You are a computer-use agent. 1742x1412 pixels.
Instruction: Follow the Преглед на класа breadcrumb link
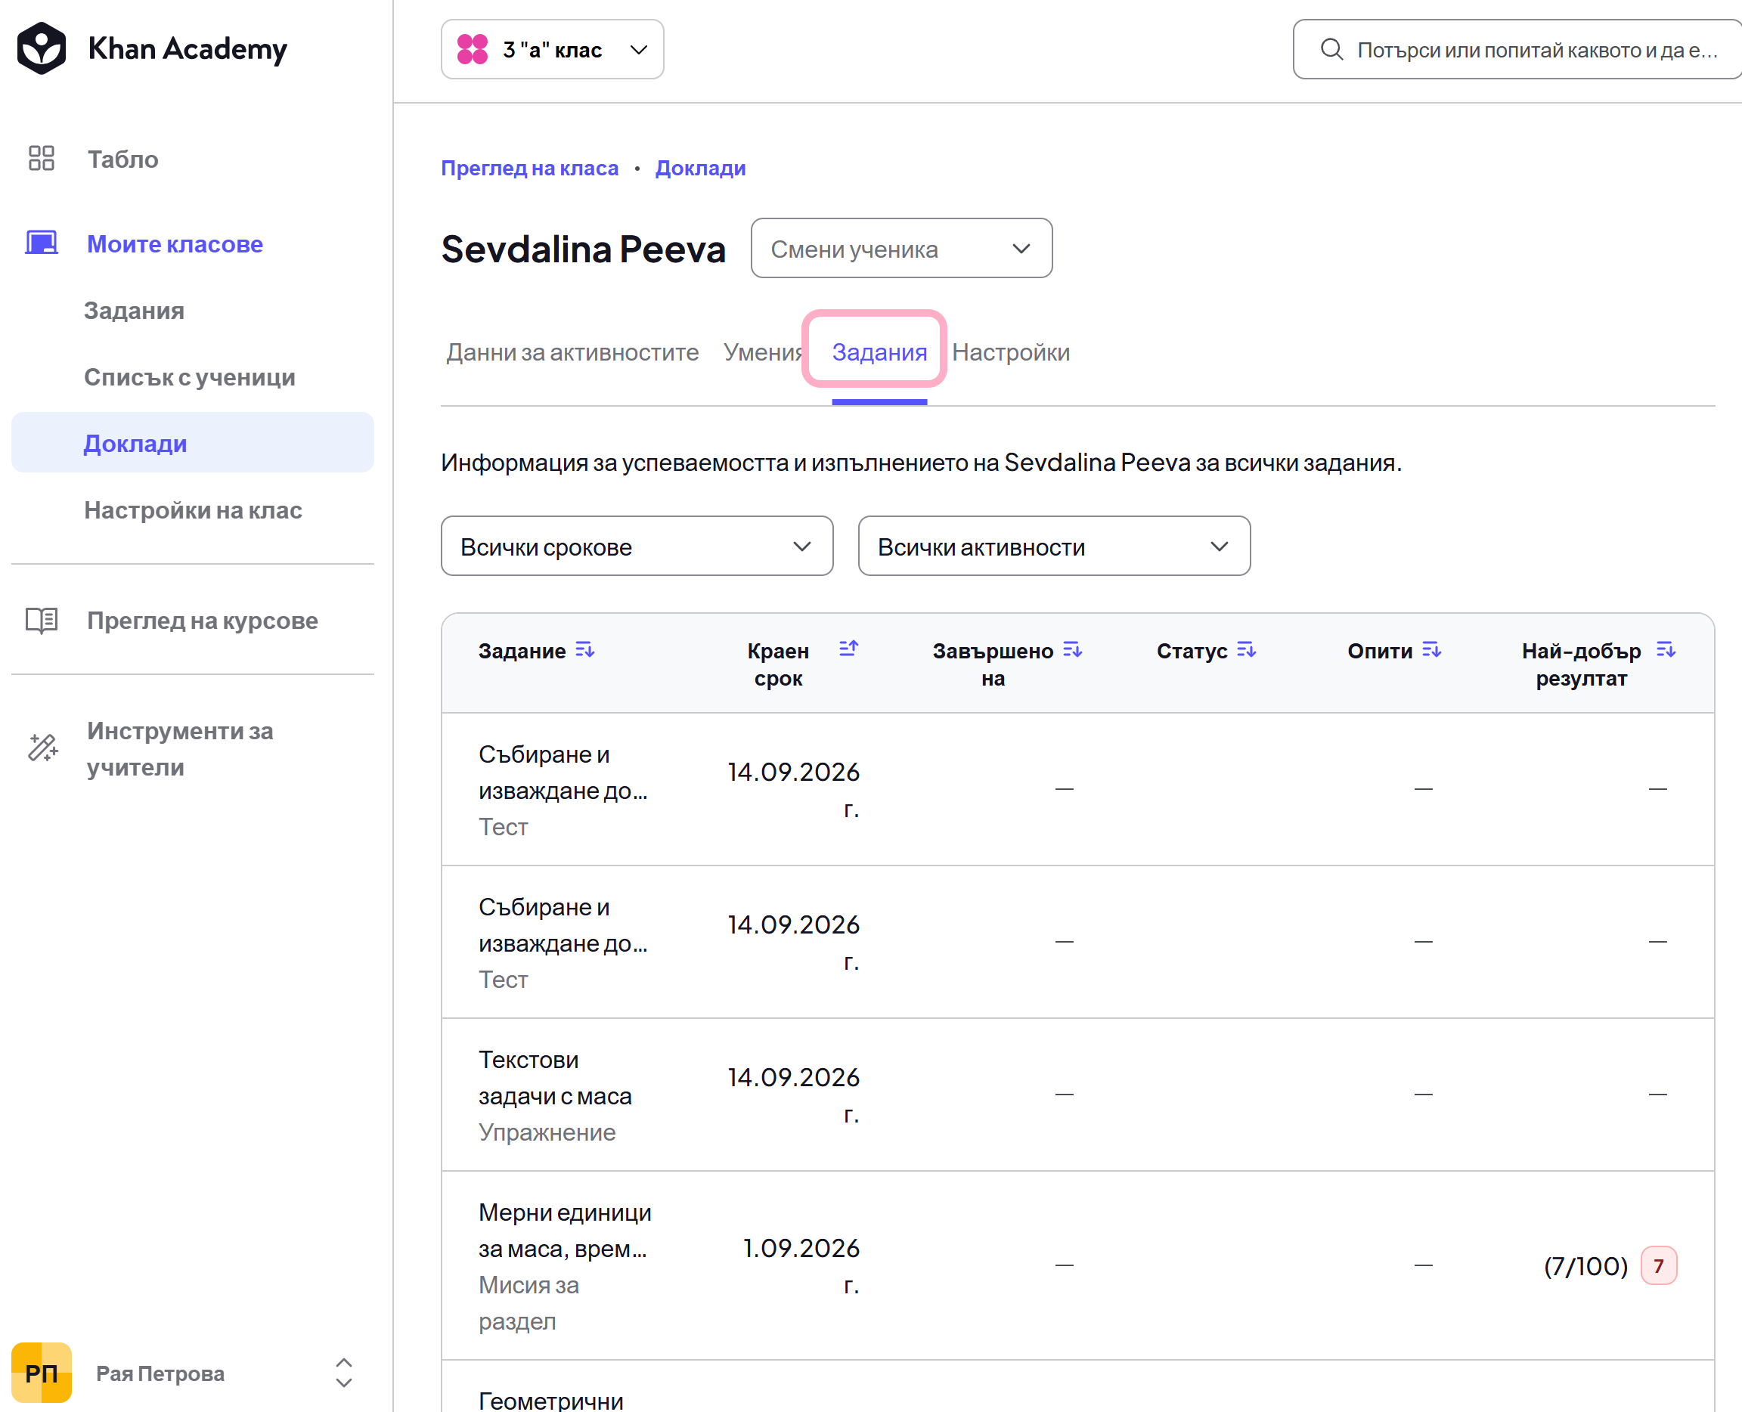[x=530, y=169]
